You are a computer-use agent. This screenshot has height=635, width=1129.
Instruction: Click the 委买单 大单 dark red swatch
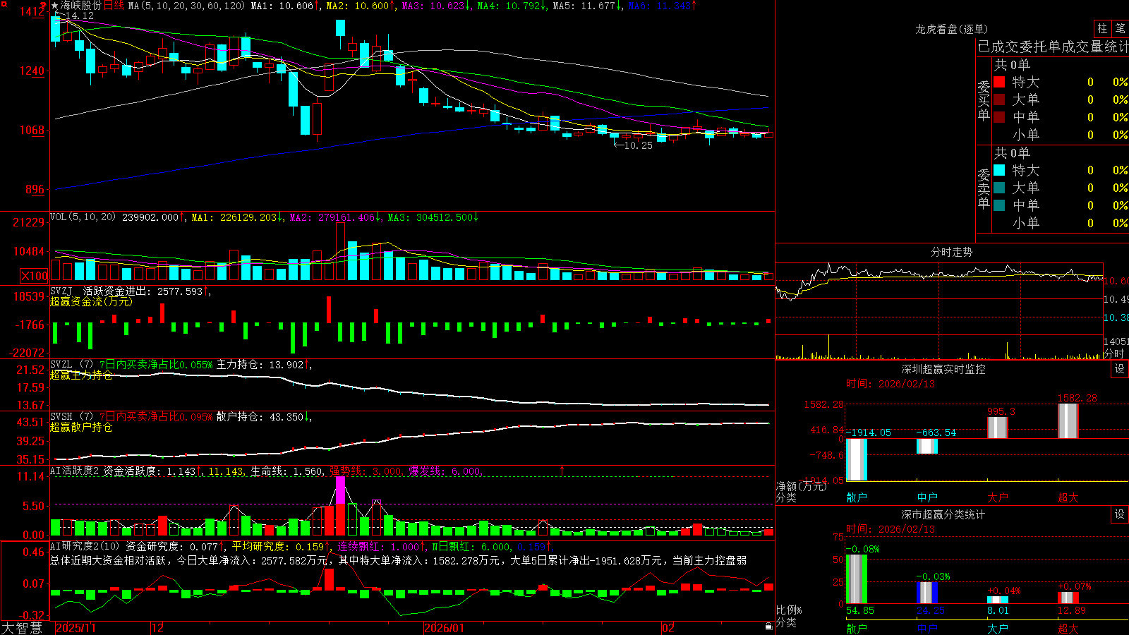pos(999,99)
